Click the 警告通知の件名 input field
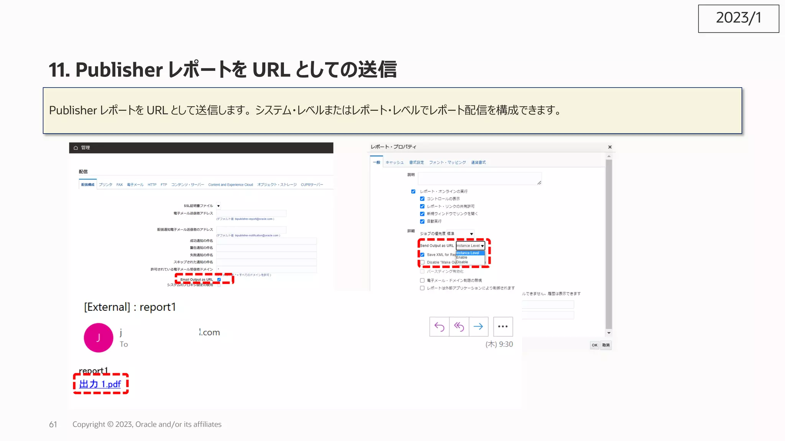This screenshot has height=441, width=785. (266, 248)
